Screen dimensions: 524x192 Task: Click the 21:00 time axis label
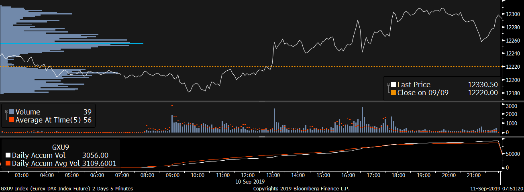[x=474, y=176]
